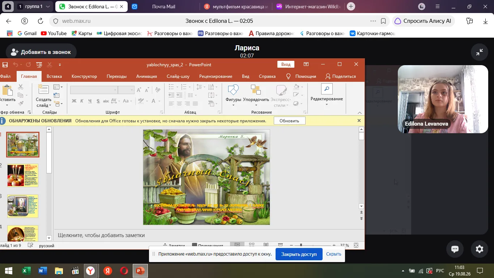The height and width of the screenshot is (278, 494).
Task: Open the Конструктор ribbon tab
Action: (84, 76)
